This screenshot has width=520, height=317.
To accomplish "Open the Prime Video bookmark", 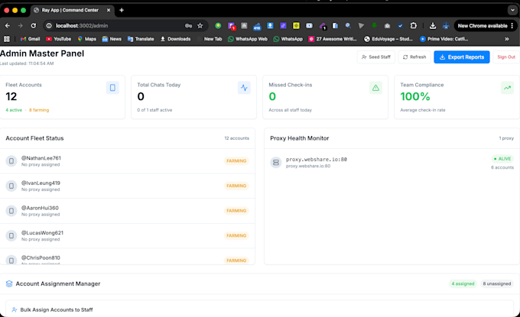I will 444,39.
